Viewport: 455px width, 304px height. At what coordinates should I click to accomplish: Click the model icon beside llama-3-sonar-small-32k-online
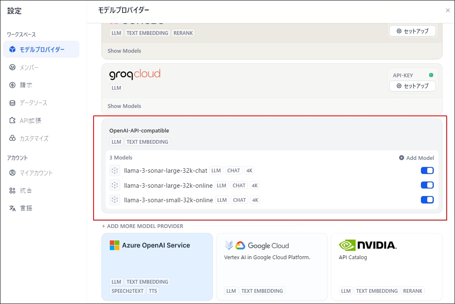pos(114,200)
